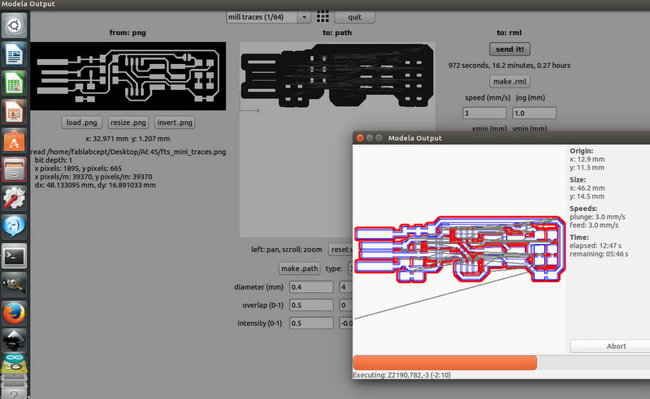
Task: Open the Terminal from the dock
Action: tap(15, 255)
